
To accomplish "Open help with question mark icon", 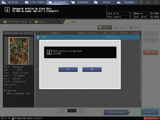I will (156, 2).
